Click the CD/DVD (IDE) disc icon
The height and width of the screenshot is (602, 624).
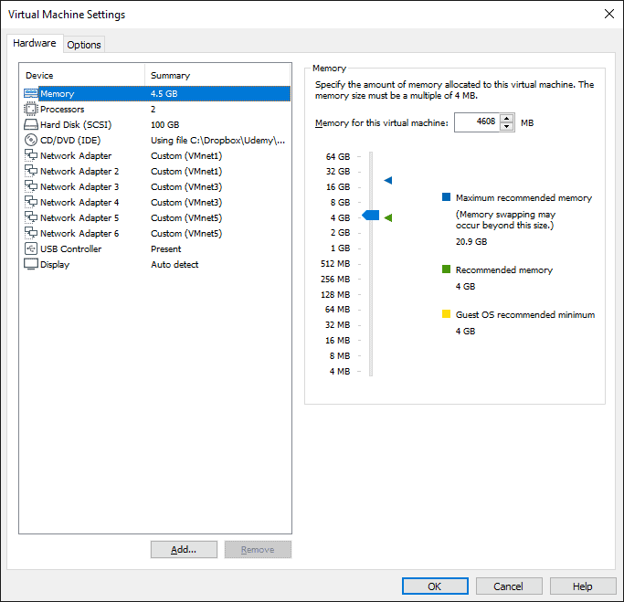click(31, 140)
